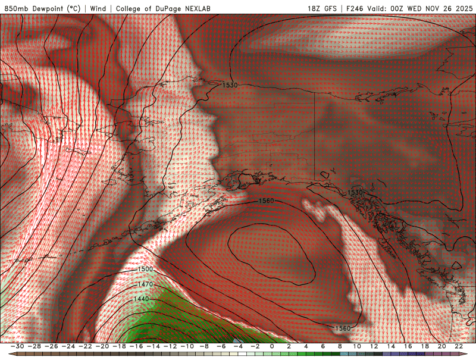
Task: Click the -18 value on the dewpoint scale
Action: click(x=119, y=346)
